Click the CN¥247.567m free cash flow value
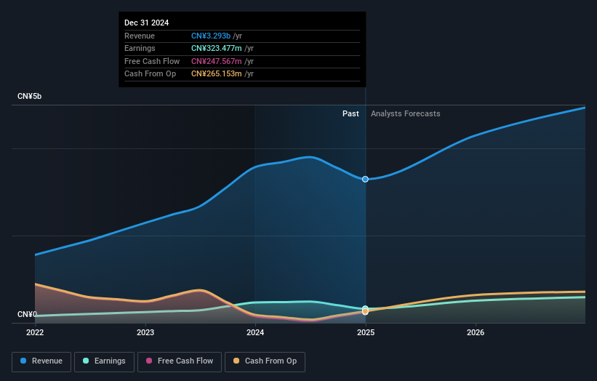597x381 pixels. point(217,61)
